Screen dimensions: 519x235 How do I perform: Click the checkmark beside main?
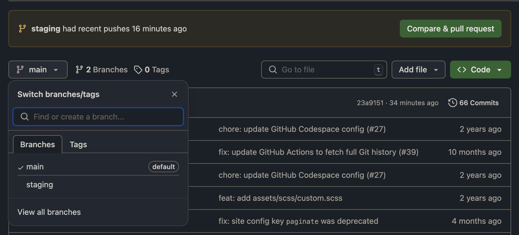(20, 167)
